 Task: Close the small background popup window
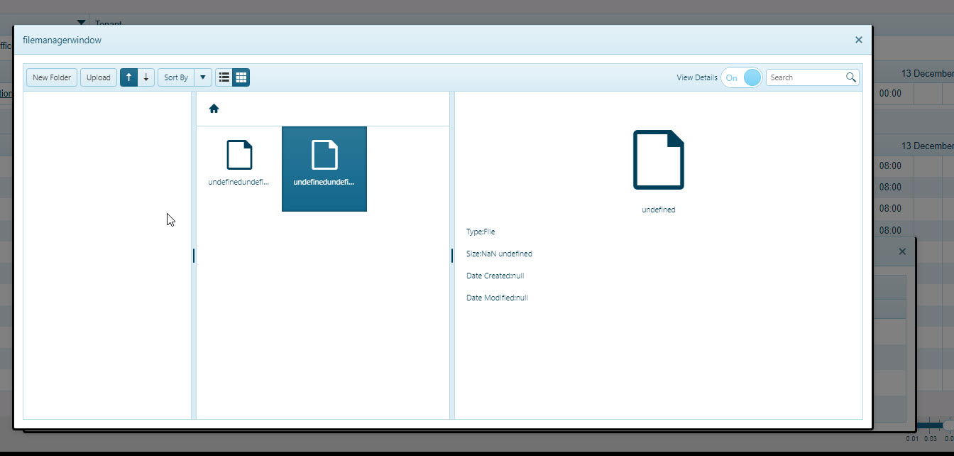tap(902, 251)
